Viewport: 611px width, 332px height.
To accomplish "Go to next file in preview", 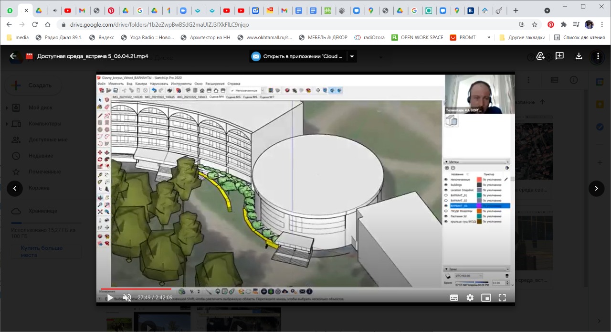I will pos(596,188).
